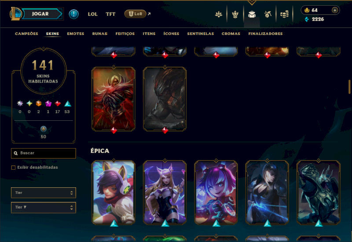
Task: Open the Collection backpack icon
Action: tap(252, 15)
